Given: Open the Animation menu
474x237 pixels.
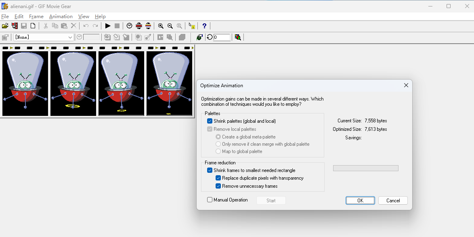Looking at the screenshot, I should point(61,17).
